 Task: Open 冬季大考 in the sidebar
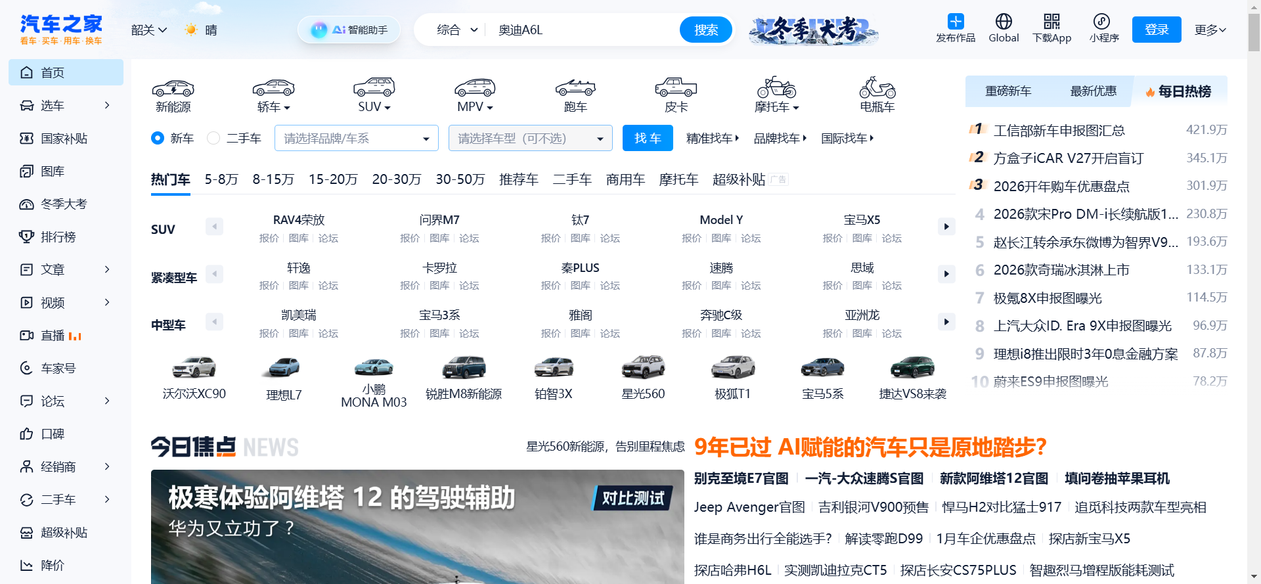pyautogui.click(x=66, y=204)
